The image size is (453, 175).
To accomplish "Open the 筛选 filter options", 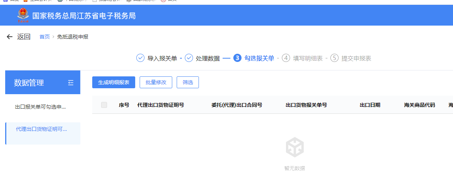I will [188, 82].
